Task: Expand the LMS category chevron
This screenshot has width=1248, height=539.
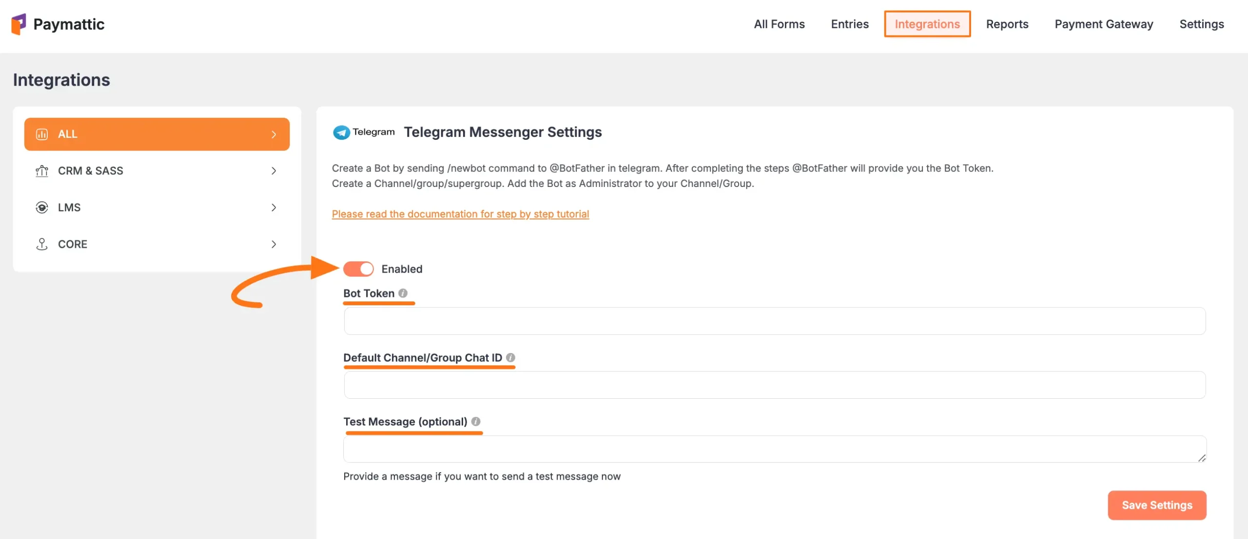Action: (x=273, y=207)
